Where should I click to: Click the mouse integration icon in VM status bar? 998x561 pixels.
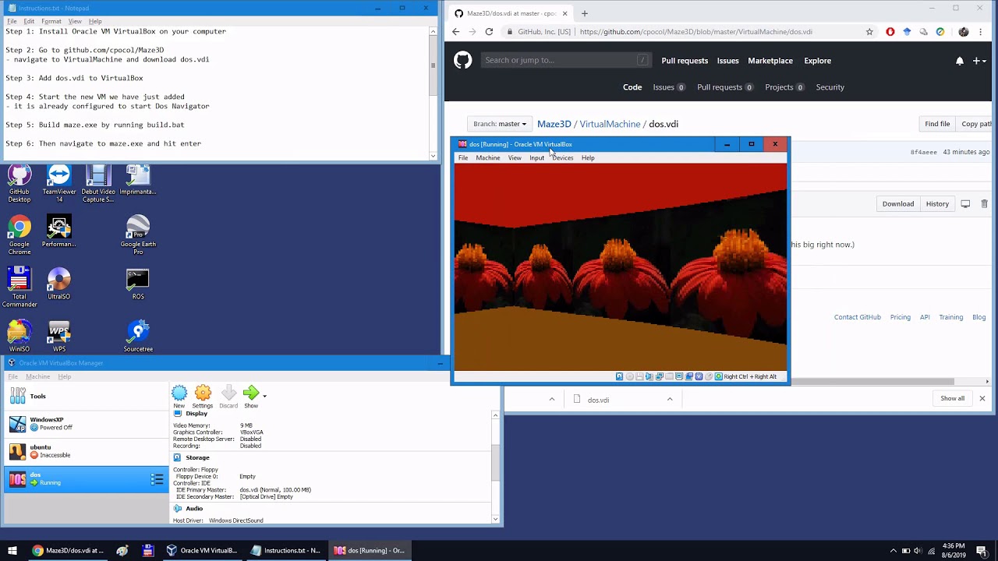(x=709, y=376)
